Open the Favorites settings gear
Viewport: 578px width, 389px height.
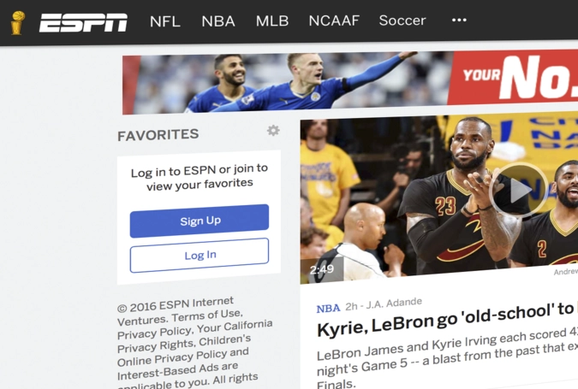tap(273, 130)
